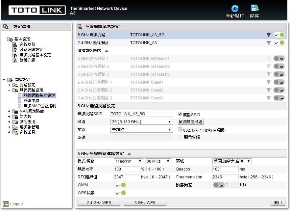Screen dimensions: 291x211
Task: Click the Fragmentation input field
Action: tap(225, 177)
